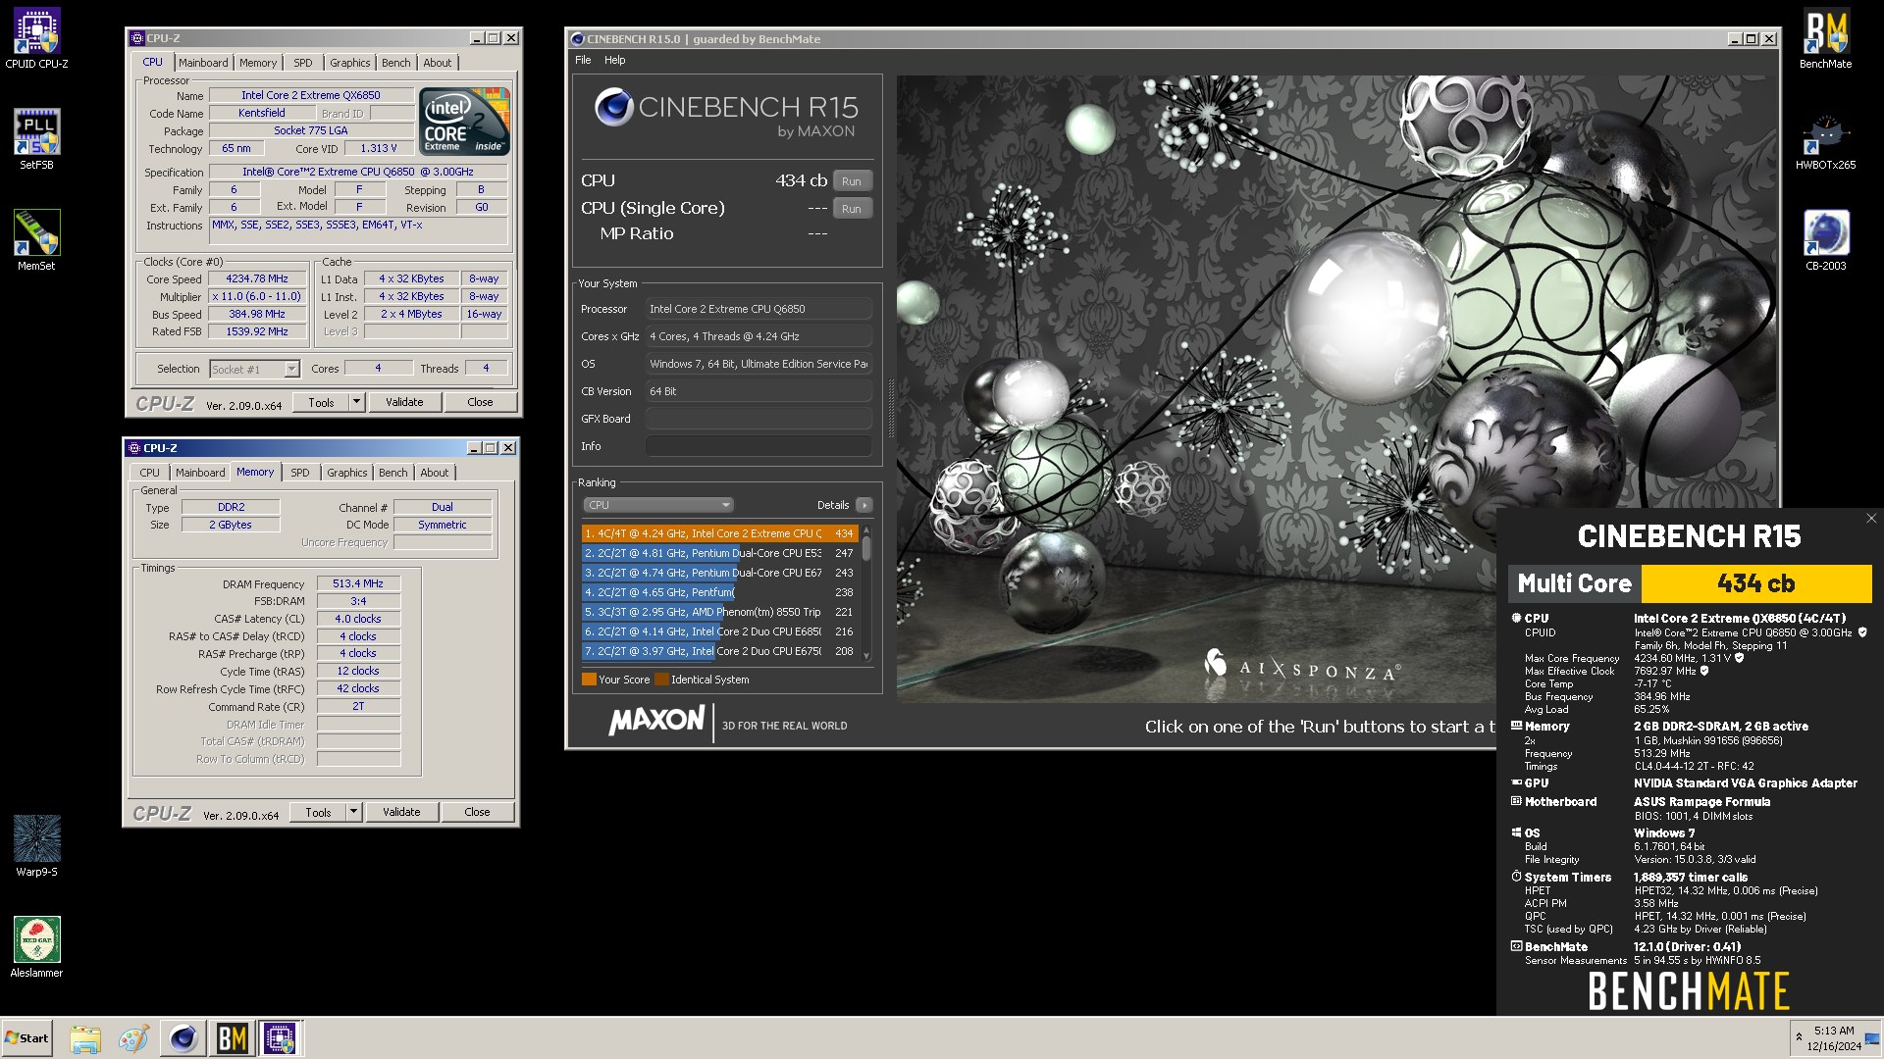Click the Cinebench R15 logo sphere

613,107
